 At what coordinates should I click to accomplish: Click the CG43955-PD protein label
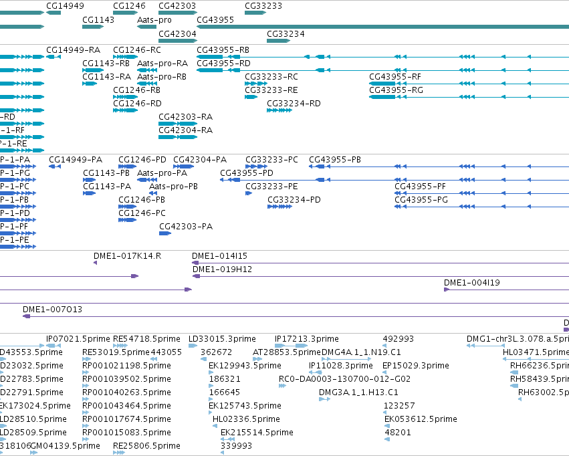click(247, 173)
